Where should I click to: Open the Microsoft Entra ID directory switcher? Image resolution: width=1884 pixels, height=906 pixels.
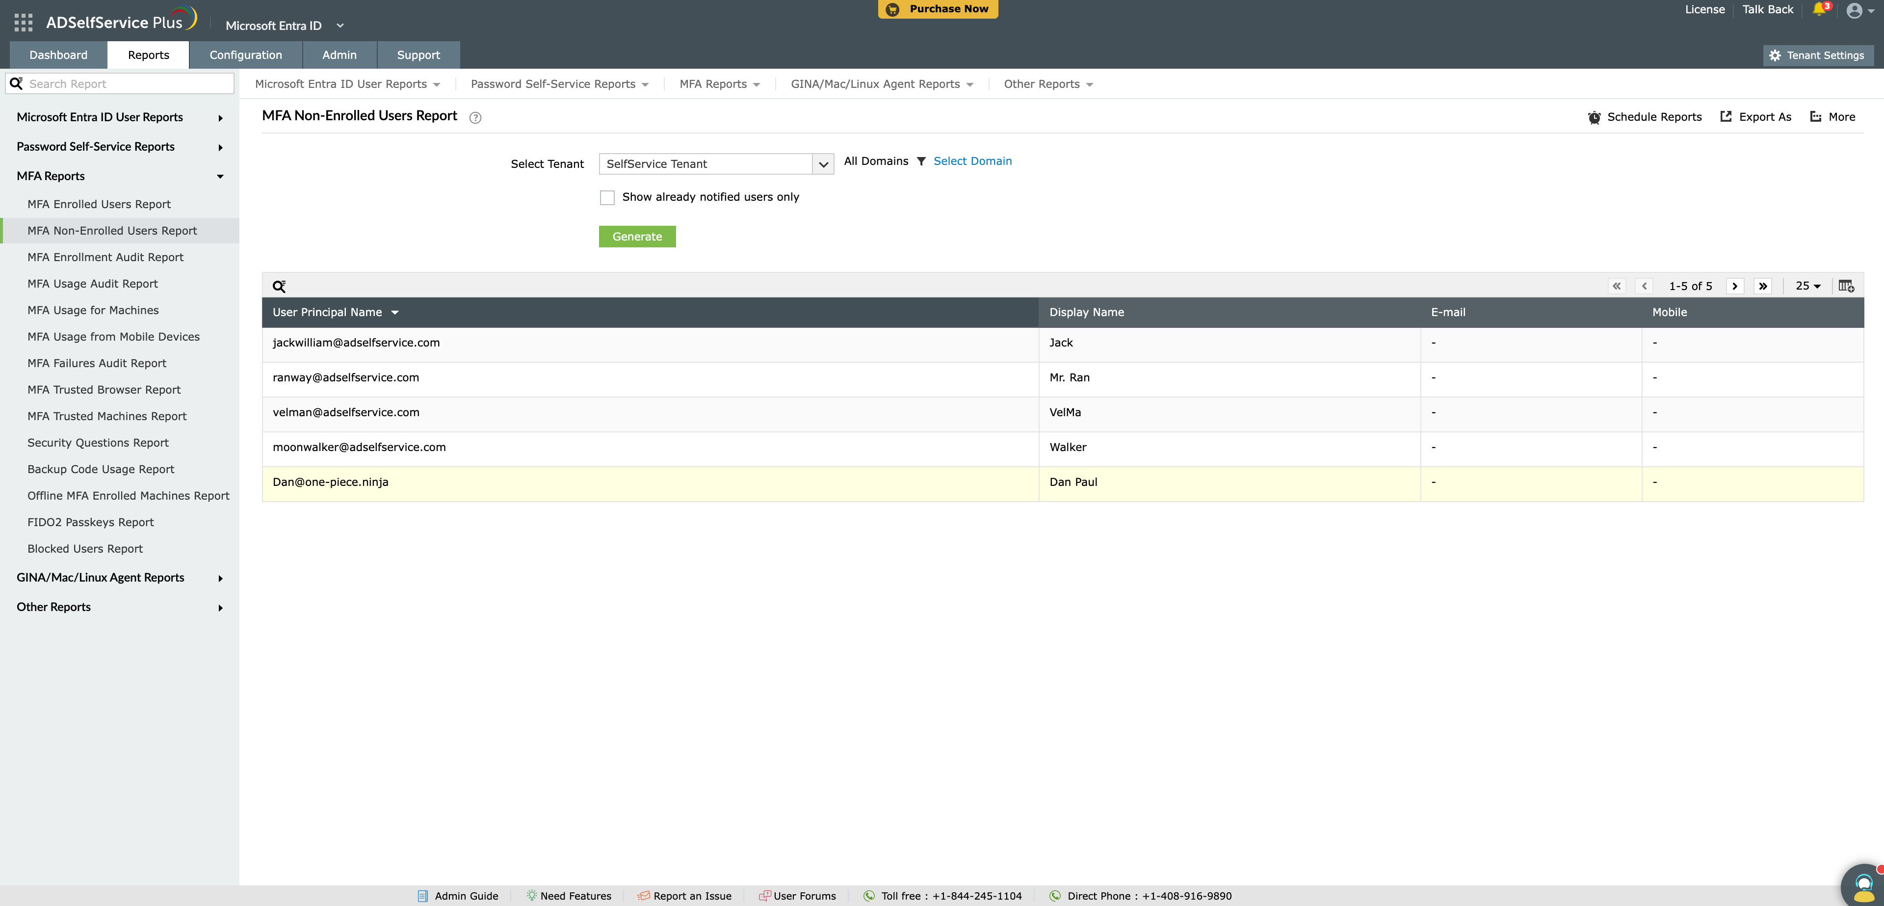click(285, 26)
